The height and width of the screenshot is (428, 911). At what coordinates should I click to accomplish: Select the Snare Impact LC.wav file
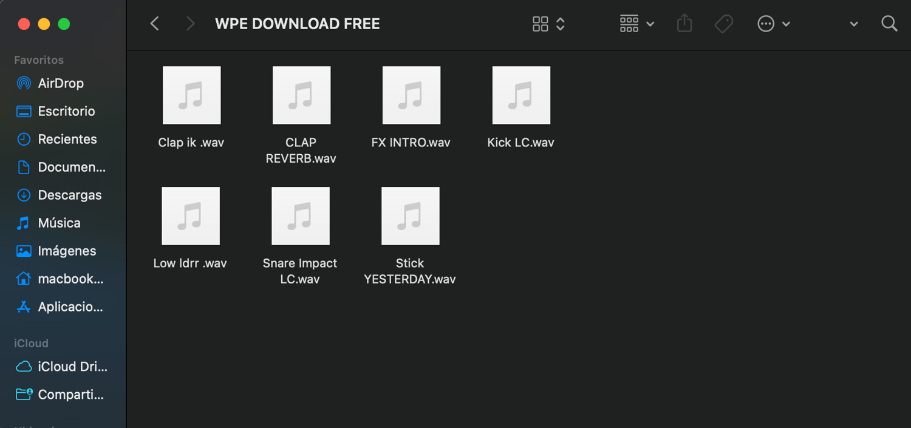[x=300, y=236]
